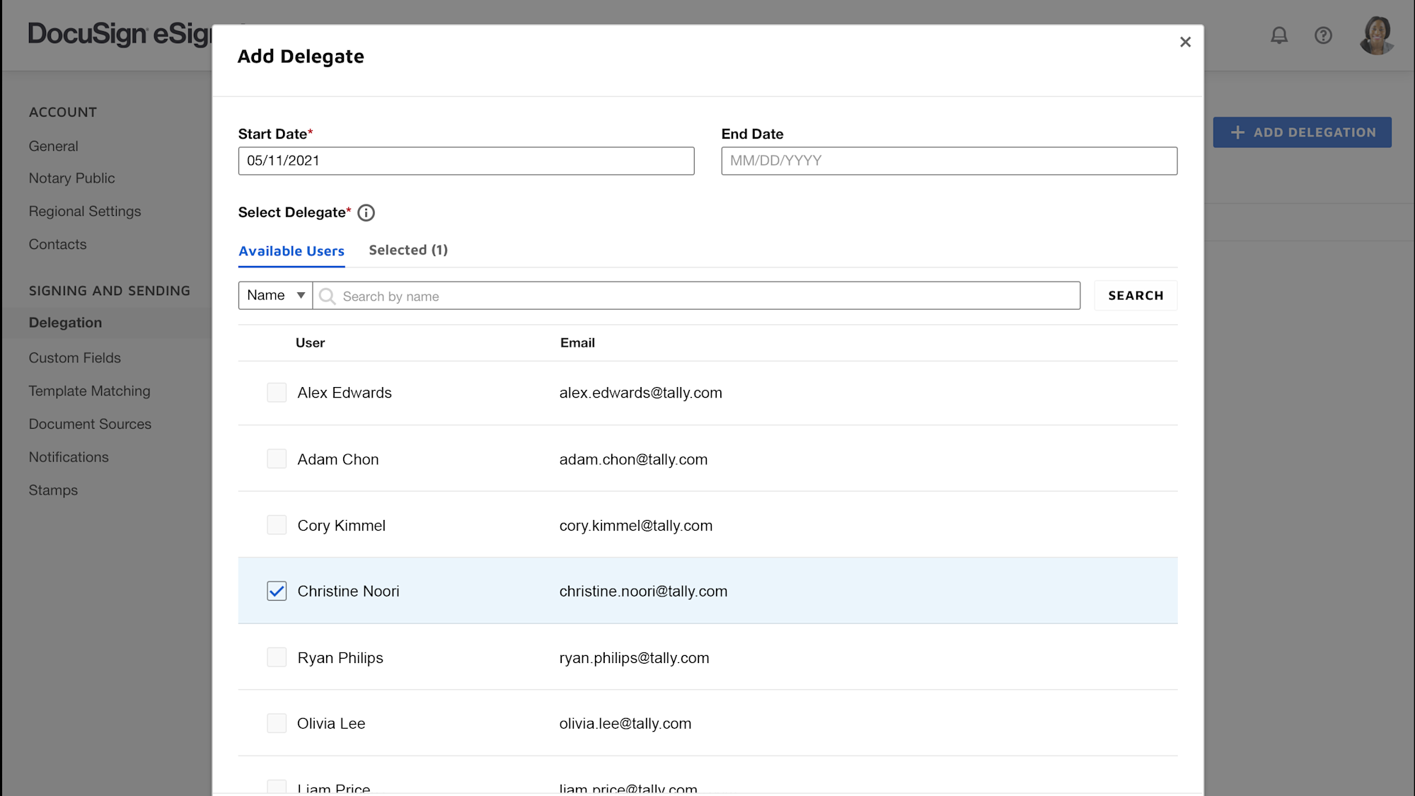Open Template Matching settings
Viewport: 1415px width, 796px height.
(89, 391)
